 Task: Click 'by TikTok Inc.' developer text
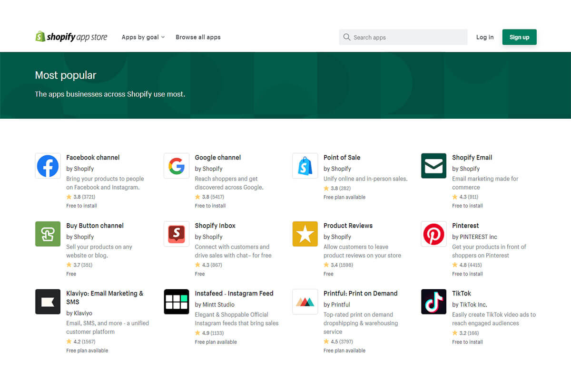(x=470, y=304)
